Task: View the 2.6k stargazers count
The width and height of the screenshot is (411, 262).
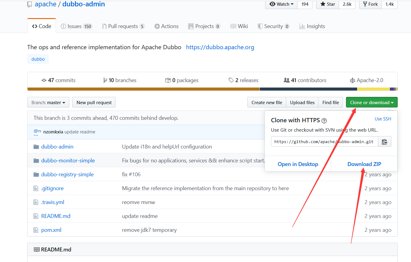Action: 347,4
